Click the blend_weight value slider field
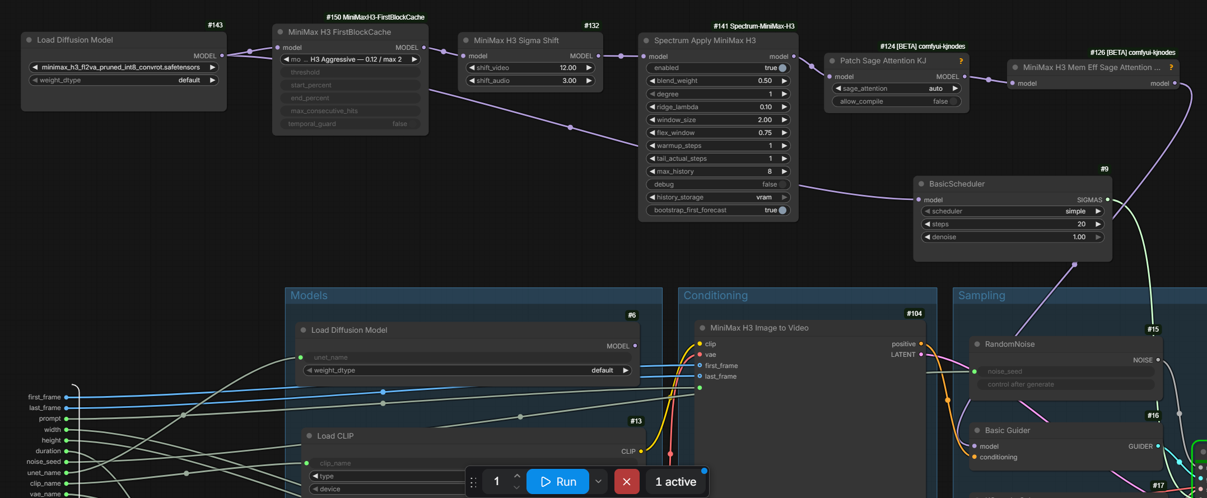 click(x=718, y=81)
